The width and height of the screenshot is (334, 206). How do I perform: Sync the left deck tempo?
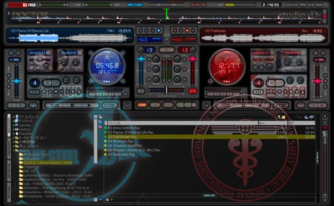point(110,106)
